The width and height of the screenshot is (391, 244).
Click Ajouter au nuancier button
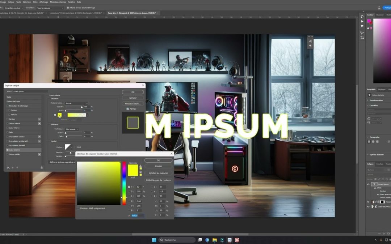pyautogui.click(x=158, y=173)
